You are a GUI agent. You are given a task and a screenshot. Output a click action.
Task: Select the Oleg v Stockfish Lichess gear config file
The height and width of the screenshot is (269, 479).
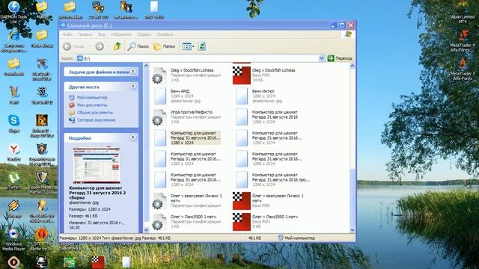click(x=187, y=75)
